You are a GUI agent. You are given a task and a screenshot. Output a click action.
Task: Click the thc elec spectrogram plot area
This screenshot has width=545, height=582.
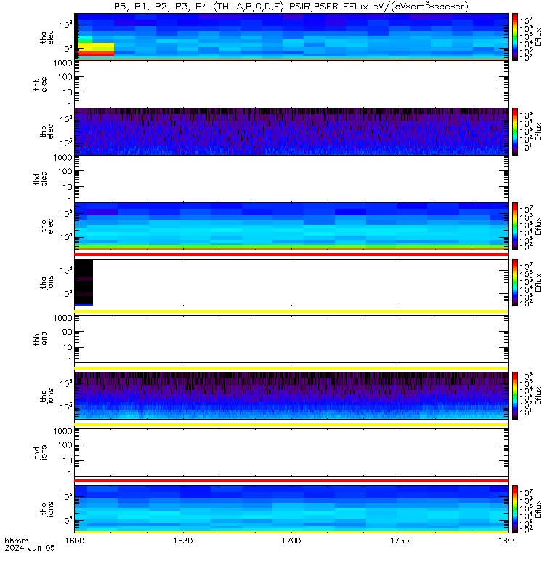click(291, 132)
